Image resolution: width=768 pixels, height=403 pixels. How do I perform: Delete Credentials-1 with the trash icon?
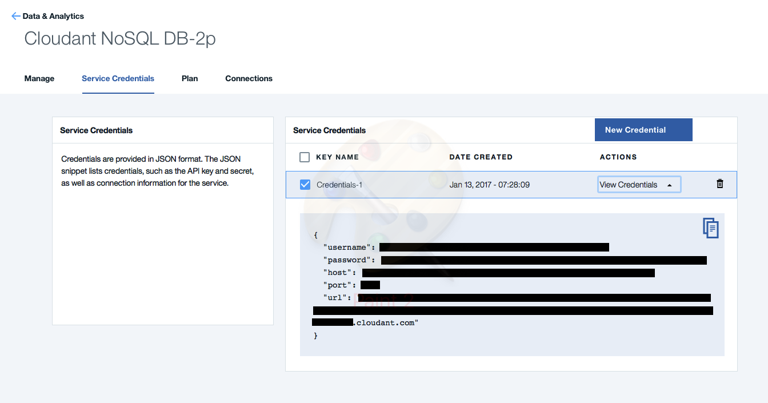[720, 183]
